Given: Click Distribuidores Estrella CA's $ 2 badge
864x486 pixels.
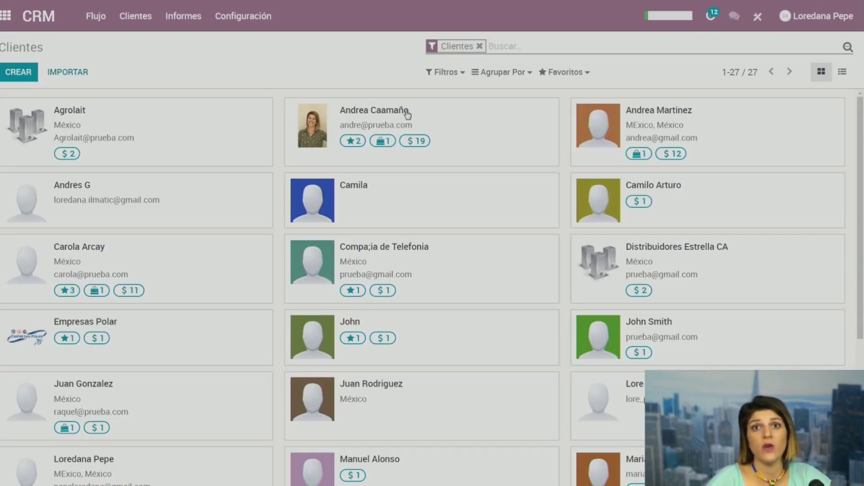Looking at the screenshot, I should pos(639,290).
